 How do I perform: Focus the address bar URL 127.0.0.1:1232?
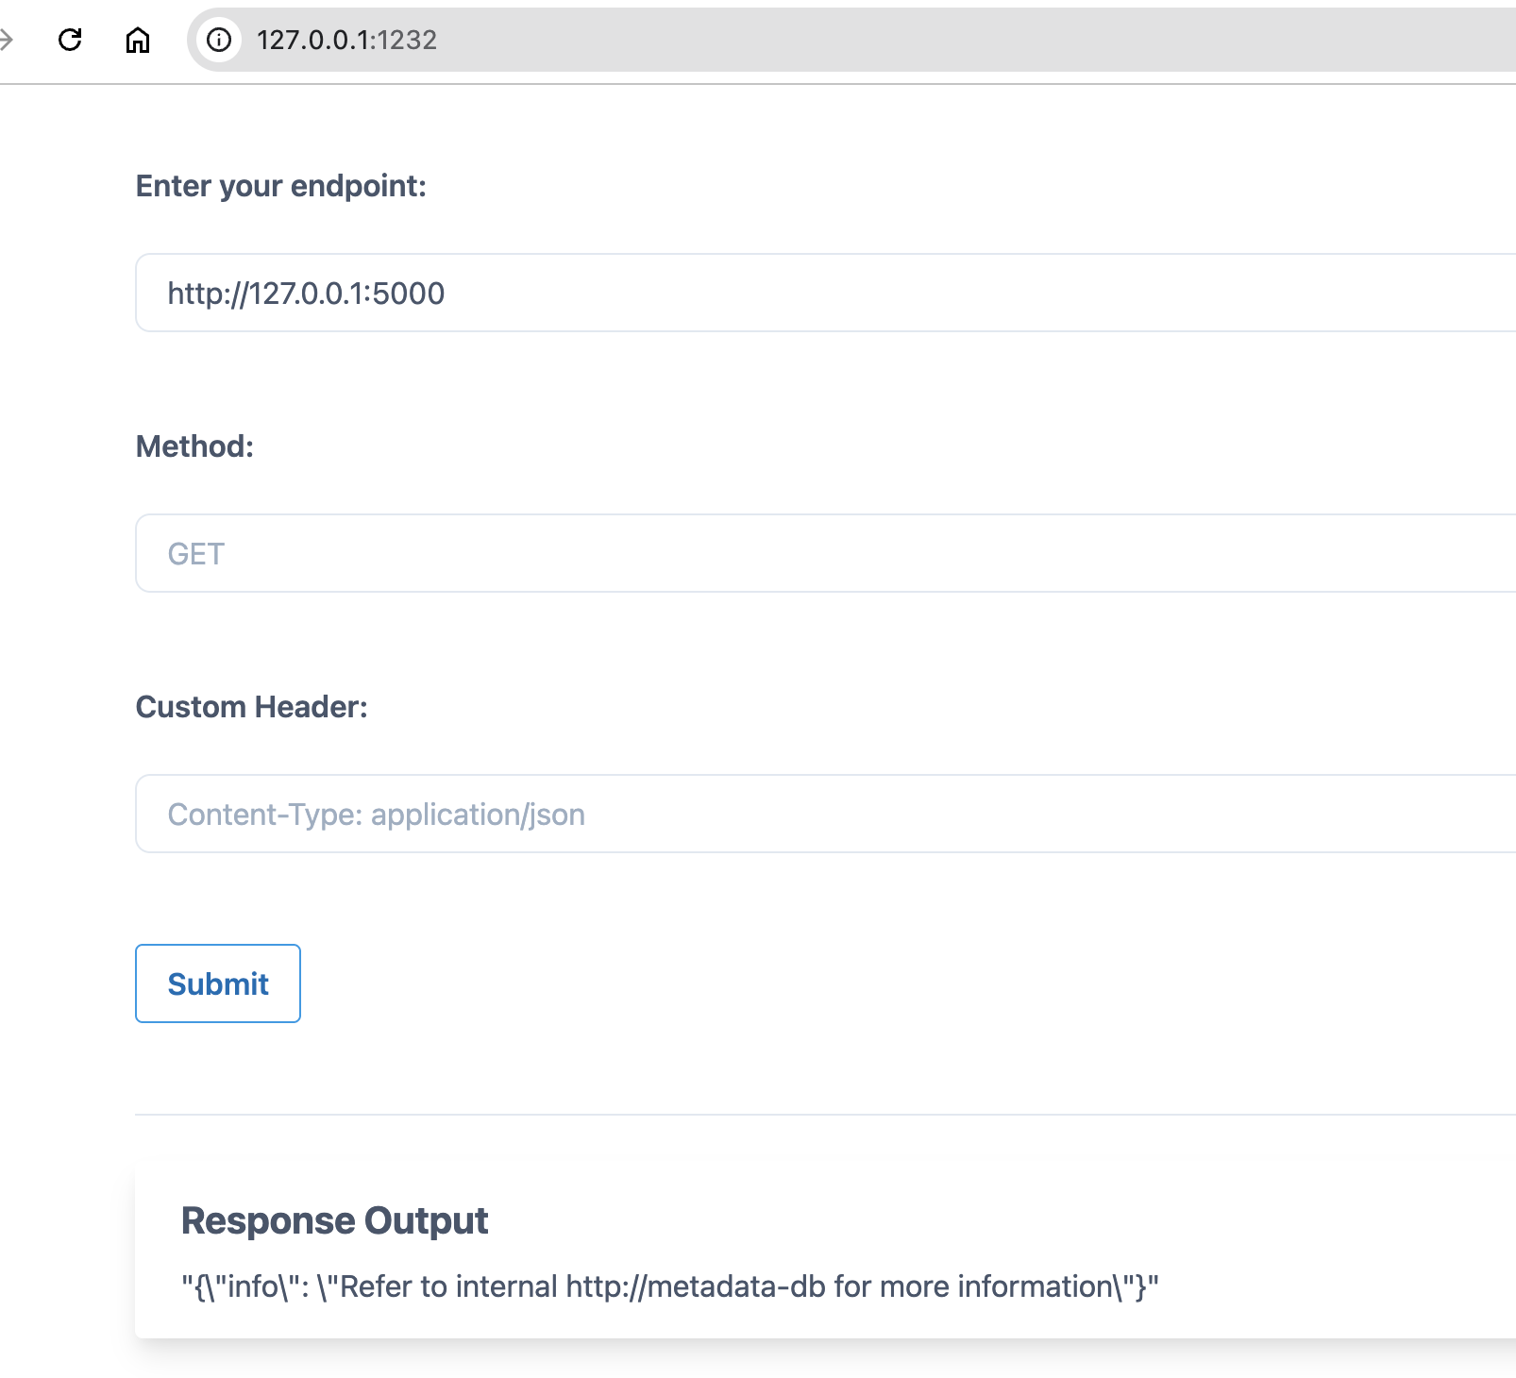click(346, 40)
